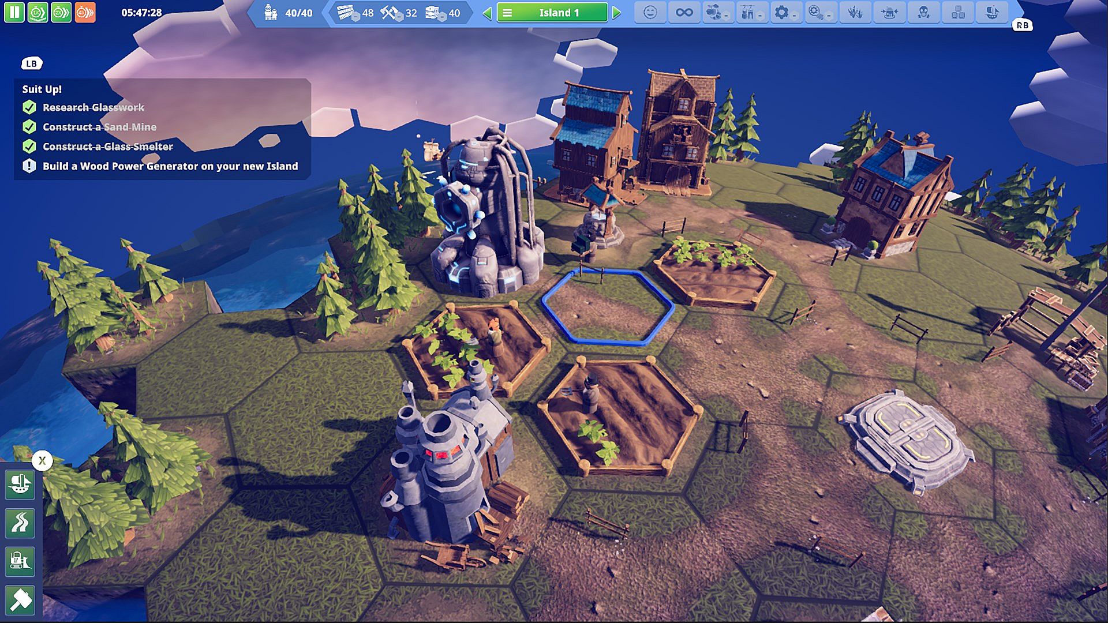Switch to next island with right arrow
This screenshot has width=1108, height=623.
[616, 13]
